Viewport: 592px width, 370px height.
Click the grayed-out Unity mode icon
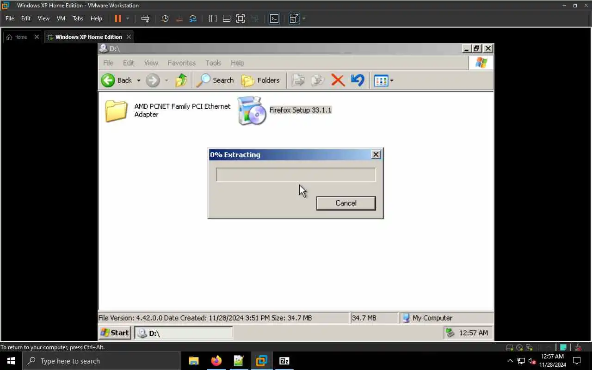click(x=254, y=18)
